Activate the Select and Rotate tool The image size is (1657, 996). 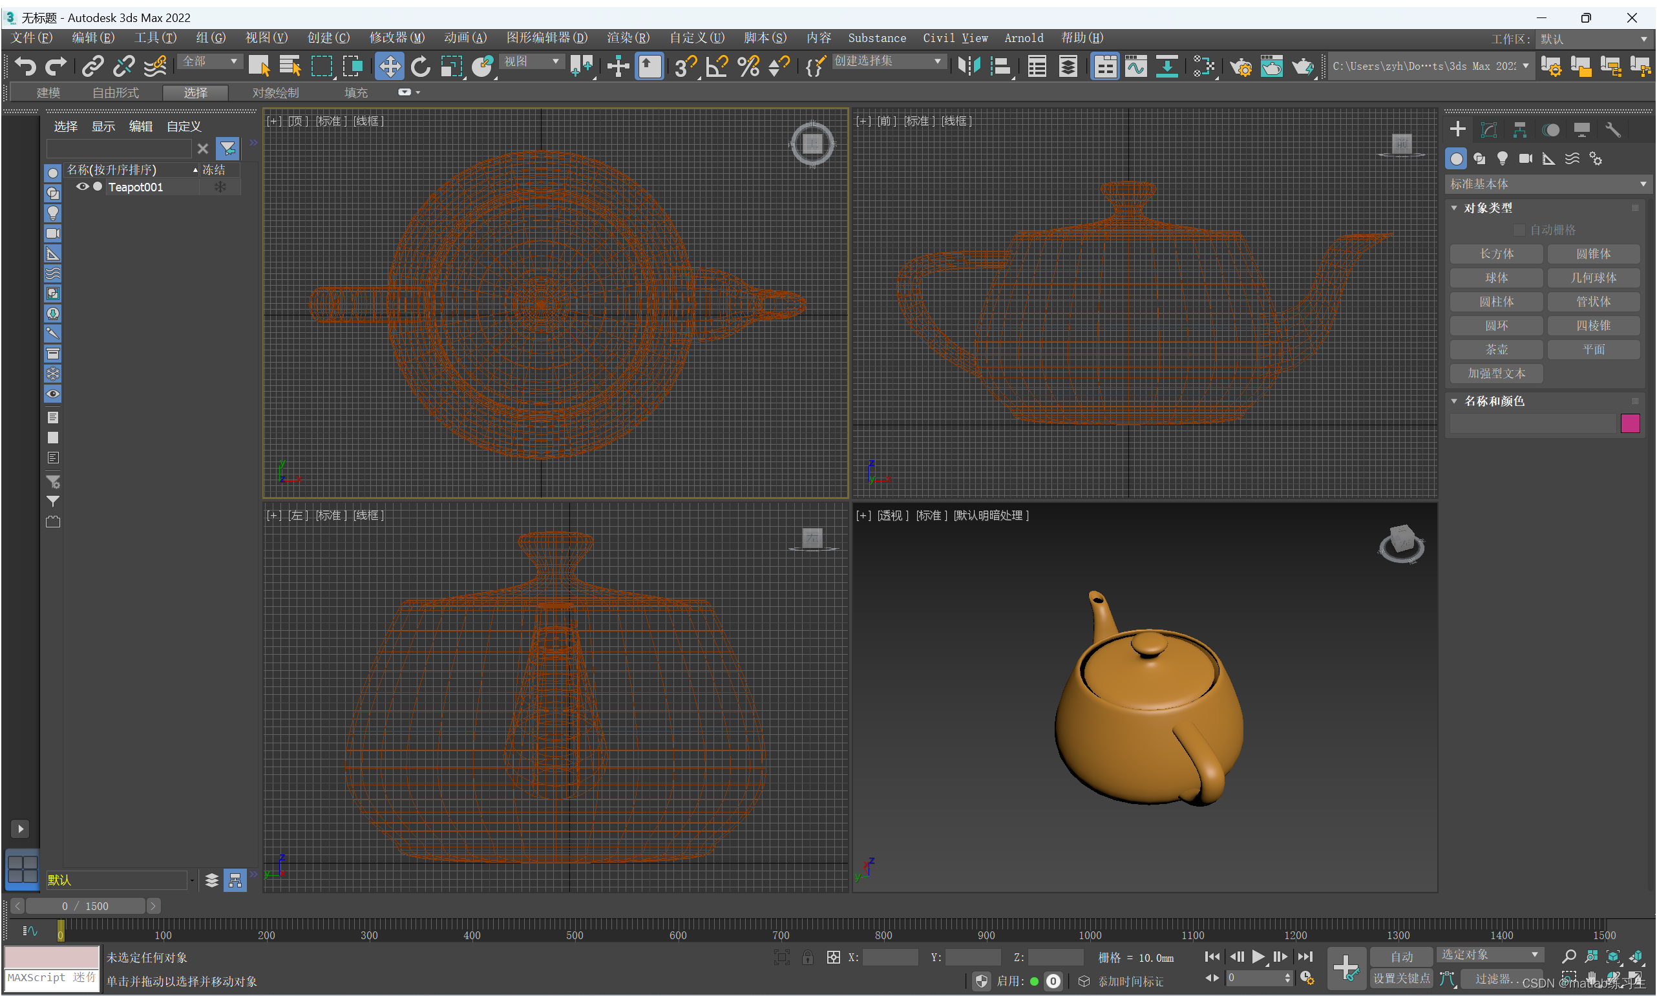click(421, 66)
